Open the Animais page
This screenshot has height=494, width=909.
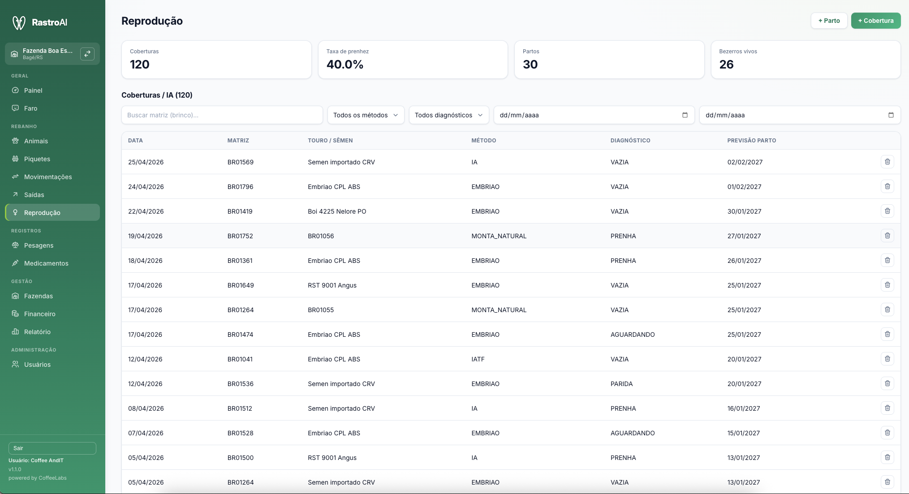(x=52, y=141)
